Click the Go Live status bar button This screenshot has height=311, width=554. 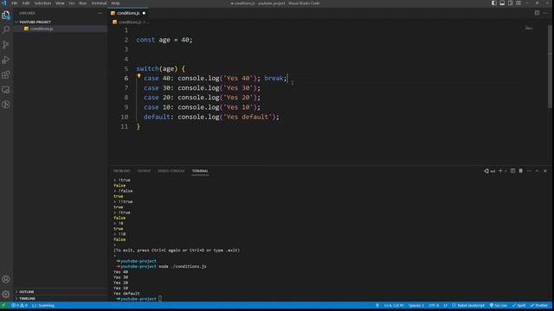pos(499,306)
